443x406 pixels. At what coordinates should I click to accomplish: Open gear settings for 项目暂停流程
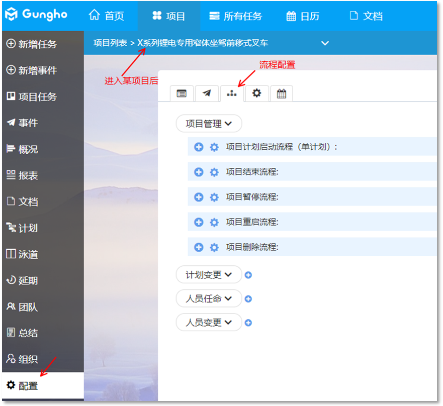point(214,197)
